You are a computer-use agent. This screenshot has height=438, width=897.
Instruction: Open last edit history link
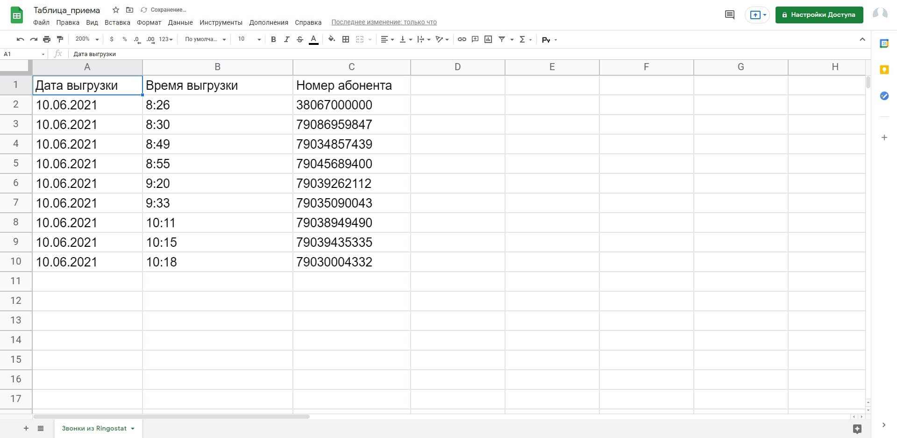384,22
